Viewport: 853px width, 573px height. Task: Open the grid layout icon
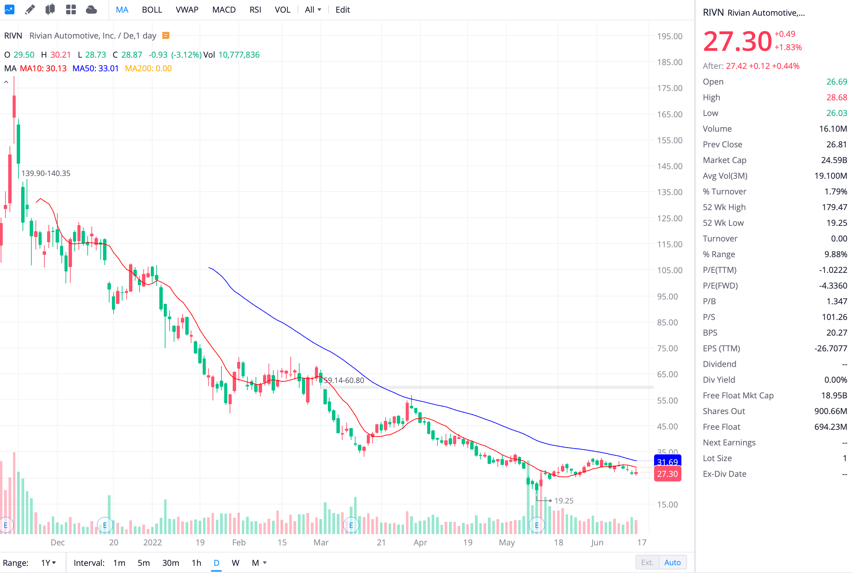(x=71, y=10)
